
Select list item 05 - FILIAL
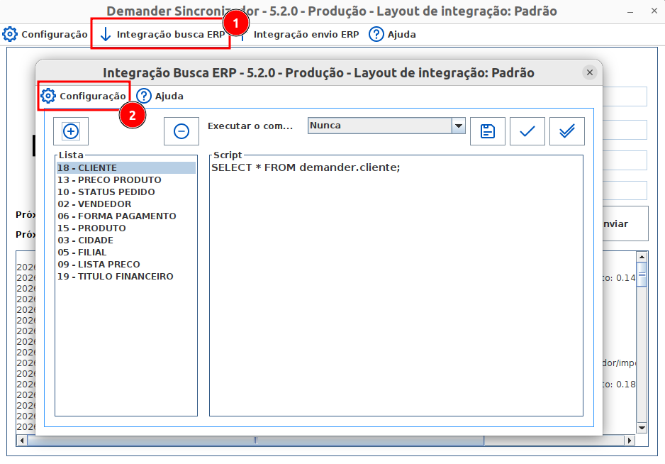[126, 252]
